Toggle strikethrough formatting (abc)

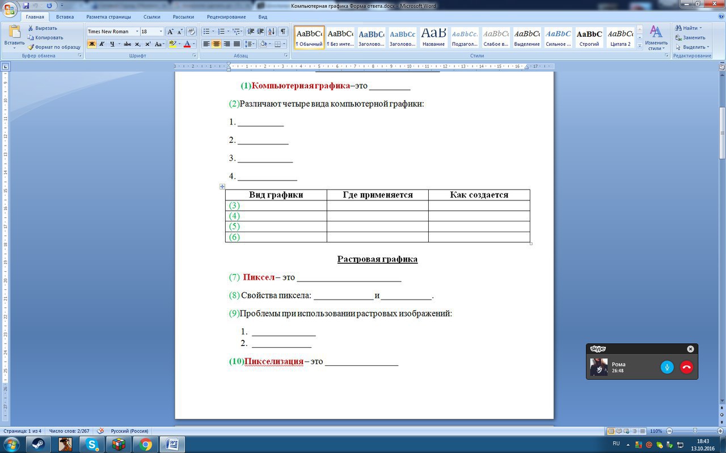click(127, 44)
